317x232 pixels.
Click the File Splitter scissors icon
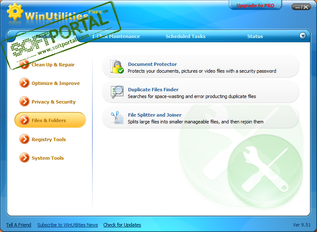117,117
